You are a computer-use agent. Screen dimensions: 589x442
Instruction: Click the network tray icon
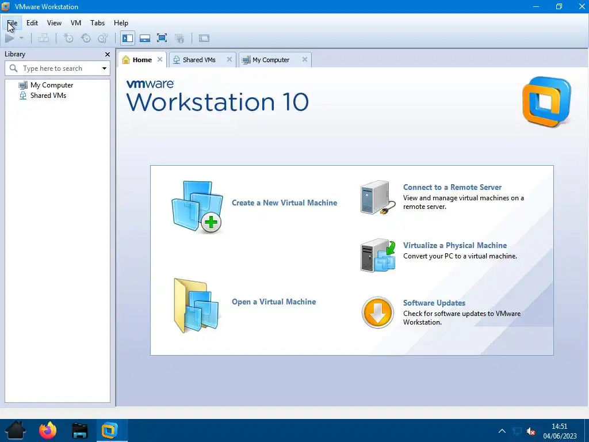(517, 431)
